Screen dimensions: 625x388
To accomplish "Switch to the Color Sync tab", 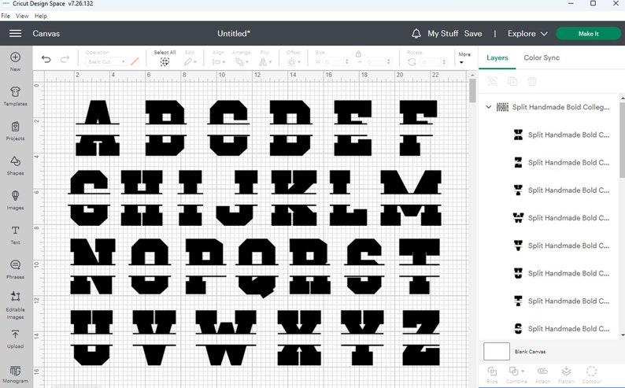I will pos(542,57).
